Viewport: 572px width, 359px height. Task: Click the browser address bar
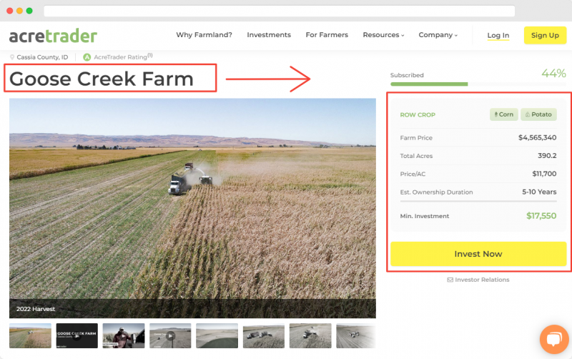pos(280,11)
